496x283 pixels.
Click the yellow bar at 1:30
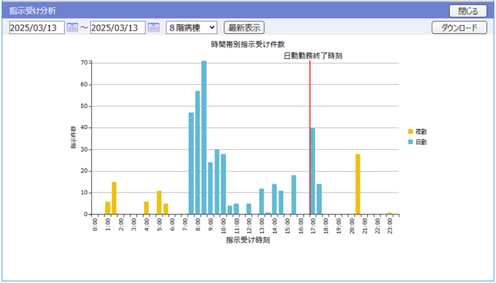tap(114, 198)
